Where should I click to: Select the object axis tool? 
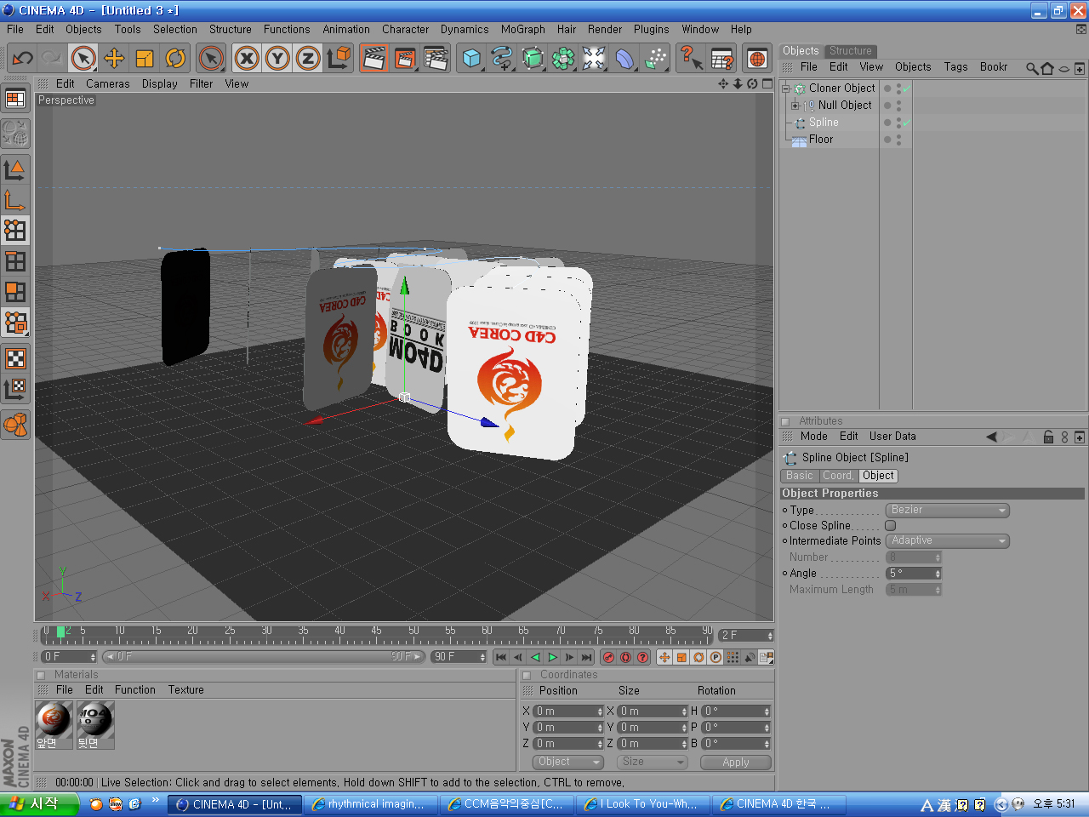click(x=15, y=201)
